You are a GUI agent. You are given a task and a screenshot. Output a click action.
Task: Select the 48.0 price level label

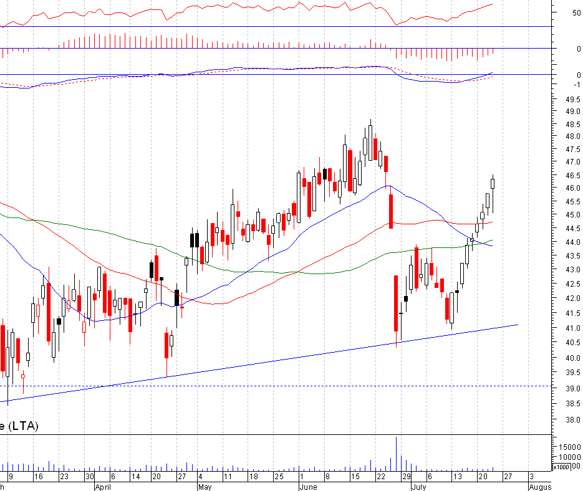tap(572, 136)
